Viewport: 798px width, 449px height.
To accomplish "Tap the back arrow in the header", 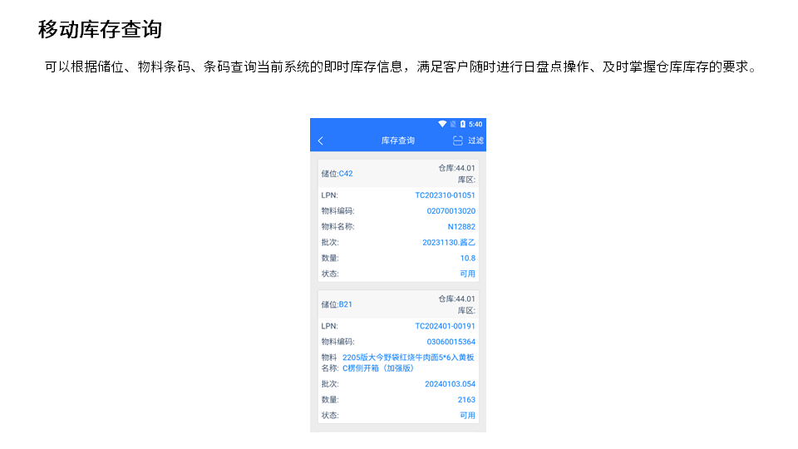I will pos(321,141).
